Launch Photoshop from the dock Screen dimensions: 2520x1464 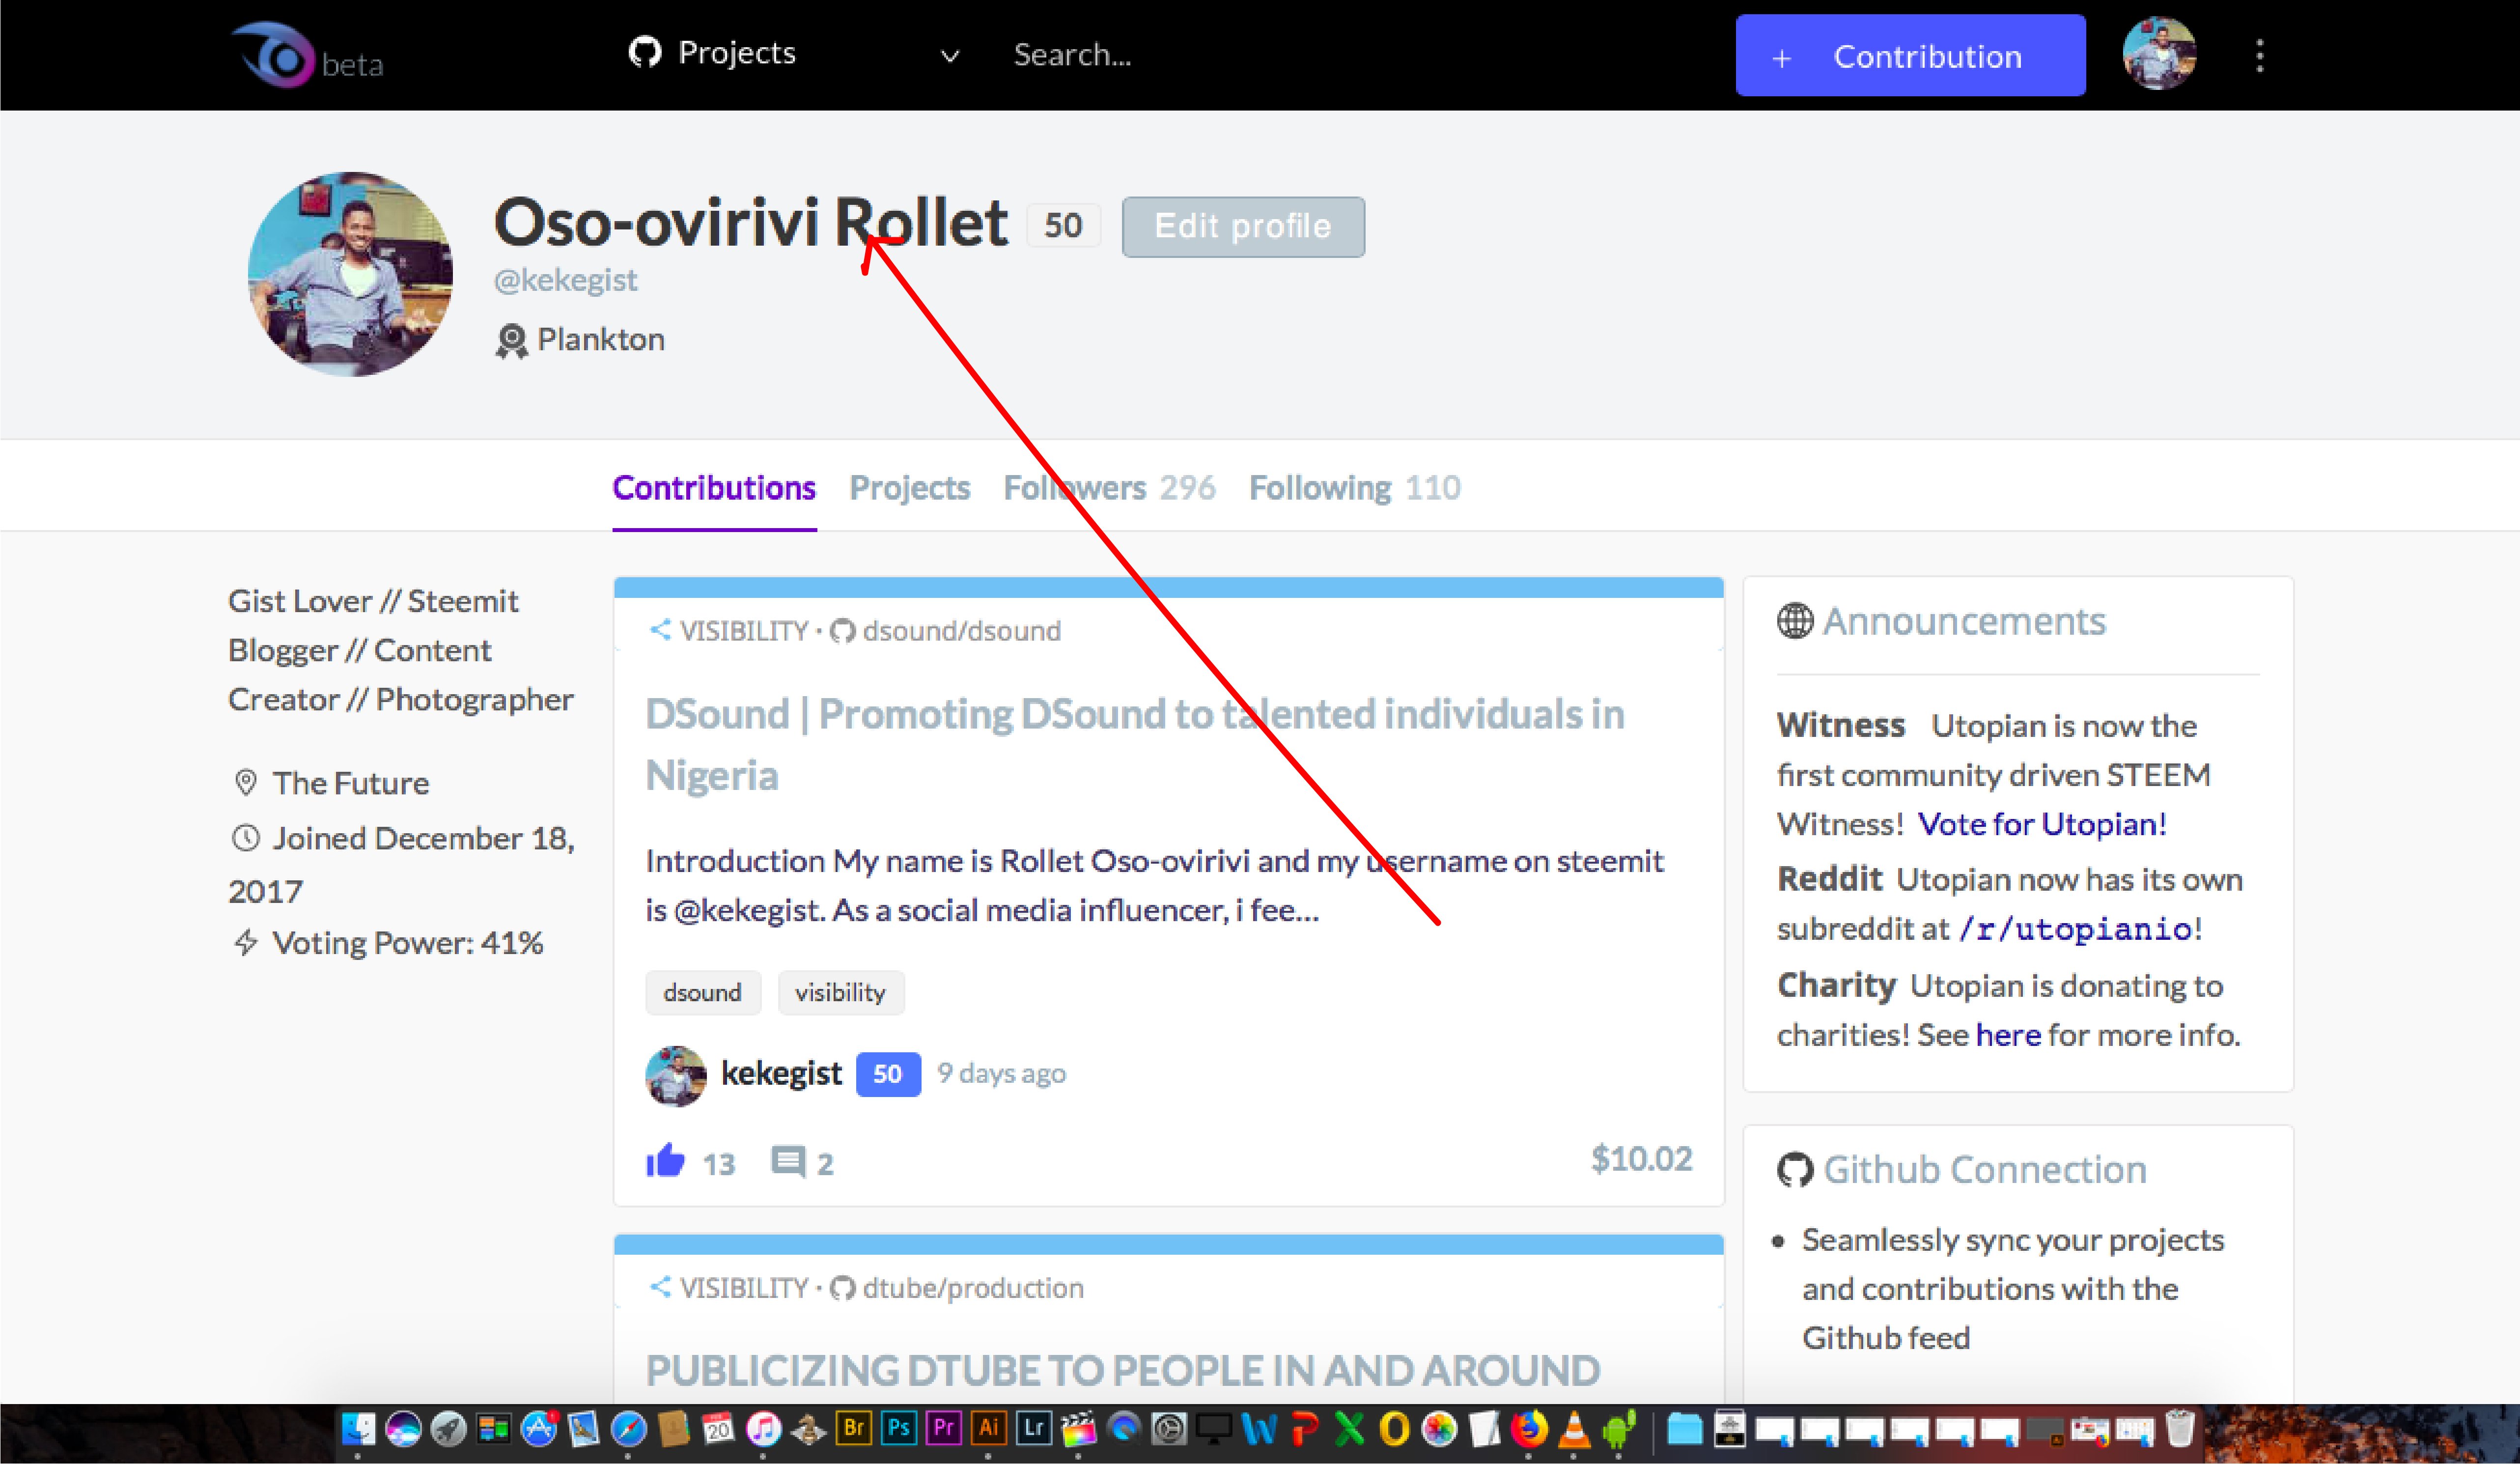point(899,1428)
